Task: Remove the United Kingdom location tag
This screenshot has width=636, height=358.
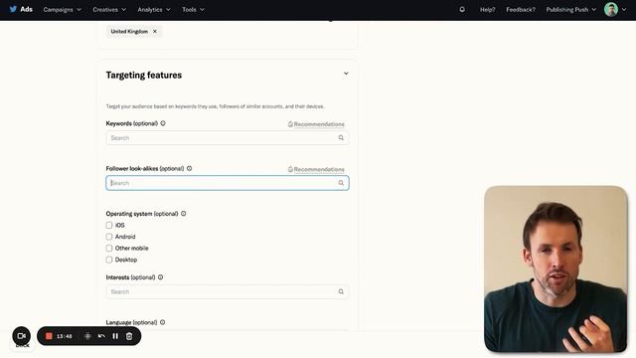Action: [x=155, y=31]
